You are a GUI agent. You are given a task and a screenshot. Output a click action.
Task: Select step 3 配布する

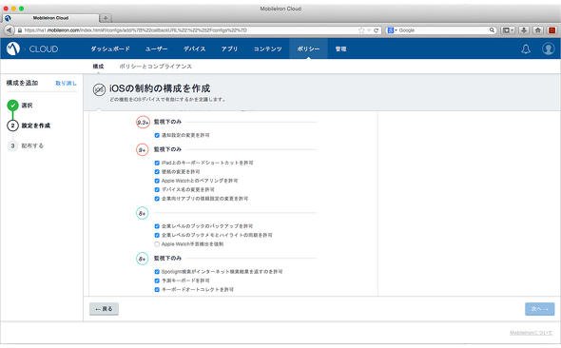coord(26,145)
